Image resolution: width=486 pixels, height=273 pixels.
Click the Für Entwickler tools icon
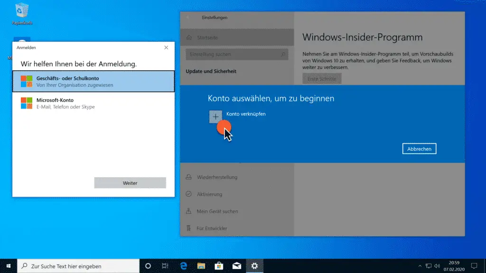coord(188,228)
